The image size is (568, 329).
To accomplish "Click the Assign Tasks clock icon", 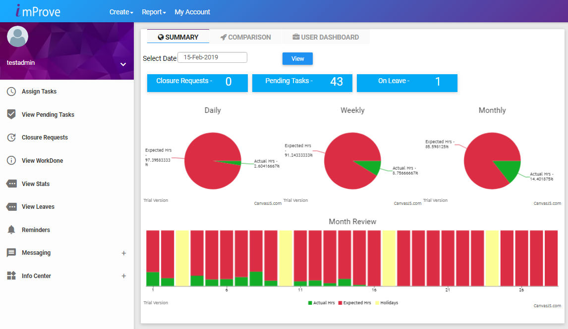I will 11,92.
